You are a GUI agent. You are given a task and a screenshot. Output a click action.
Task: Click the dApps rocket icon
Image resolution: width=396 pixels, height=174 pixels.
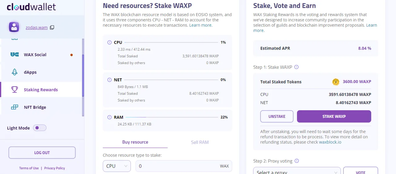[x=15, y=72]
